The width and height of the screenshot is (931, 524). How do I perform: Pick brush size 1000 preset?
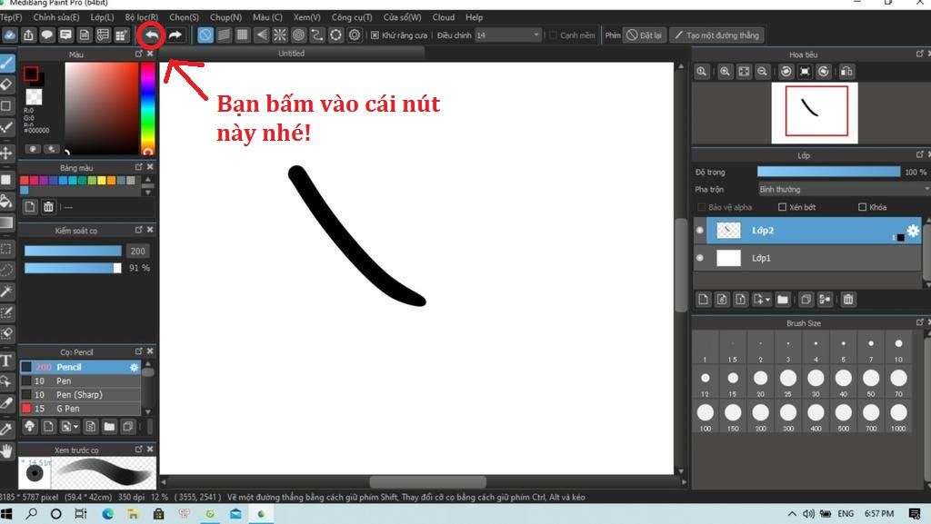898,416
